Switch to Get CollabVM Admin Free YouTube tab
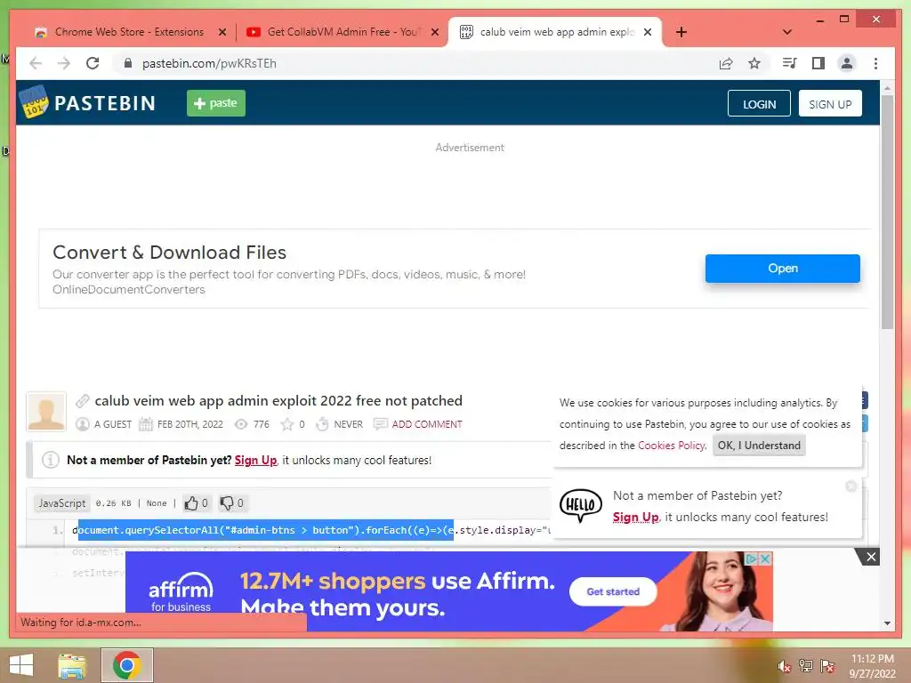Viewport: 911px width, 683px height. click(x=343, y=32)
